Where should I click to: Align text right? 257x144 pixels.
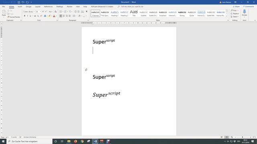(67, 16)
